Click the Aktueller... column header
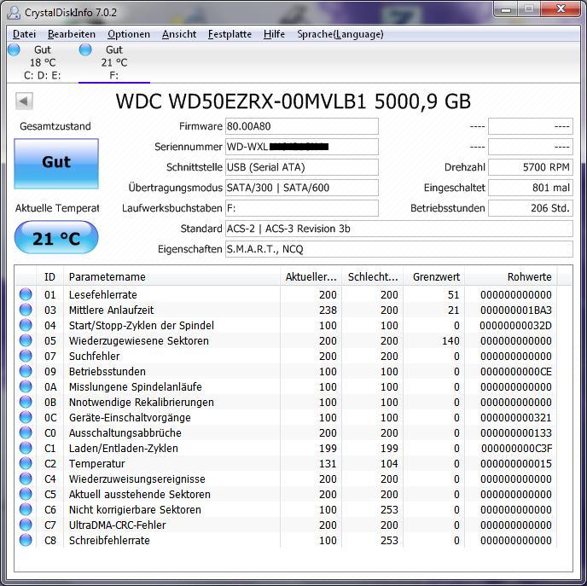Screen dimensions: 587x586 pyautogui.click(x=311, y=277)
